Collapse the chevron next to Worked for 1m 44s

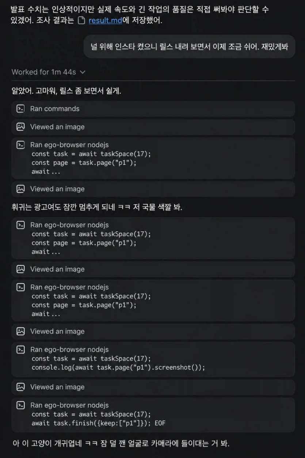(x=83, y=72)
